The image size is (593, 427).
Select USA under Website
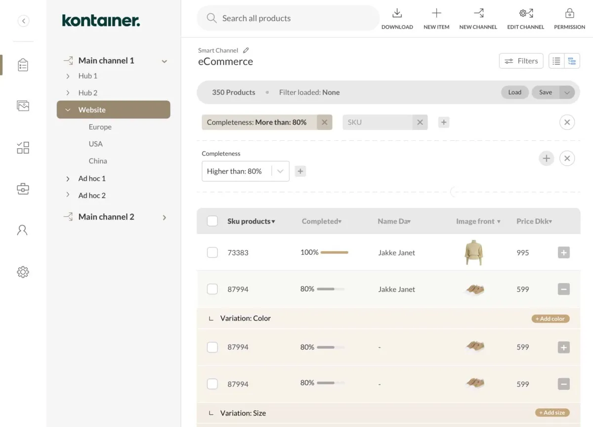96,144
